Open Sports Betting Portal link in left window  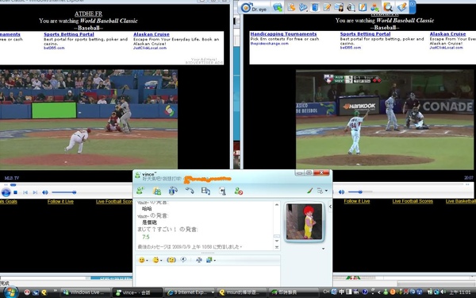coord(69,34)
